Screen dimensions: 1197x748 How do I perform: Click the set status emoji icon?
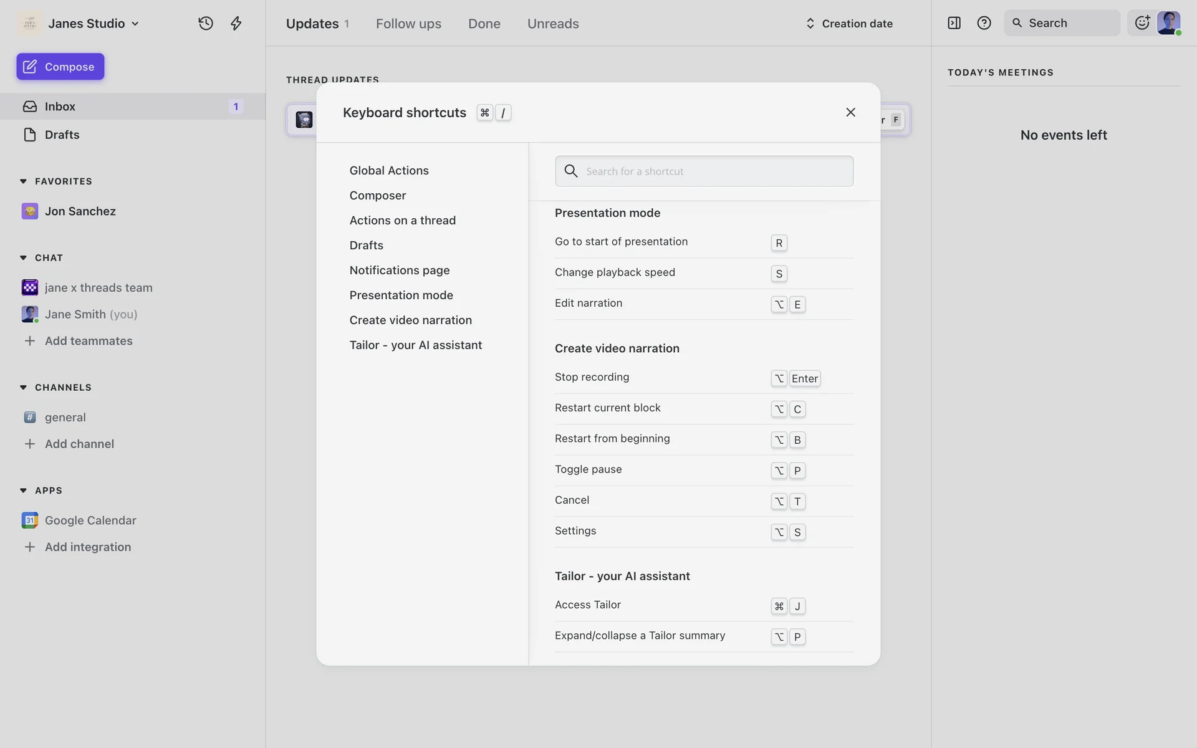point(1142,23)
